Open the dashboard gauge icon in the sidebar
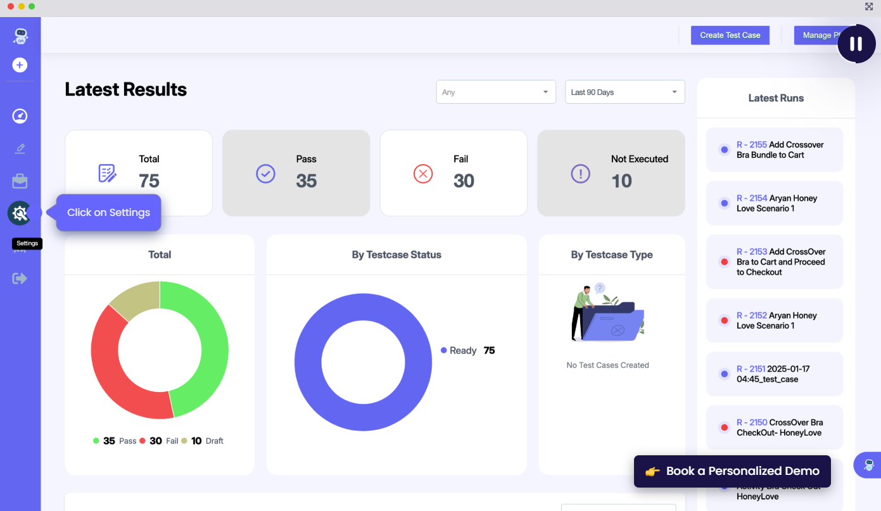The width and height of the screenshot is (881, 511). pos(20,116)
